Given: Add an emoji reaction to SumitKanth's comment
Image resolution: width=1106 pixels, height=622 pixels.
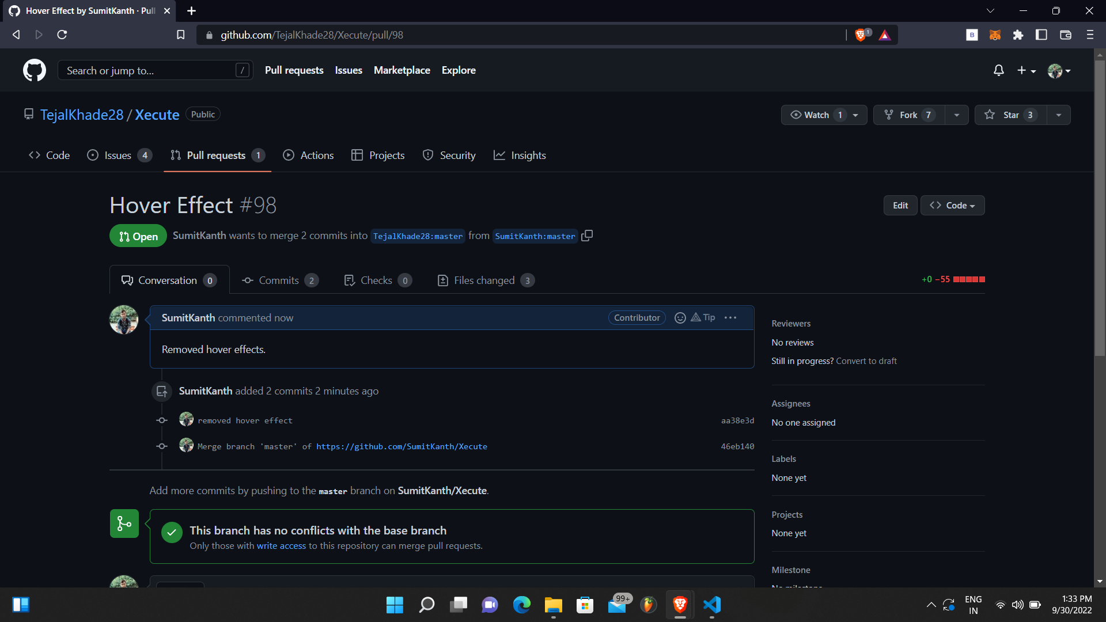Looking at the screenshot, I should [680, 317].
